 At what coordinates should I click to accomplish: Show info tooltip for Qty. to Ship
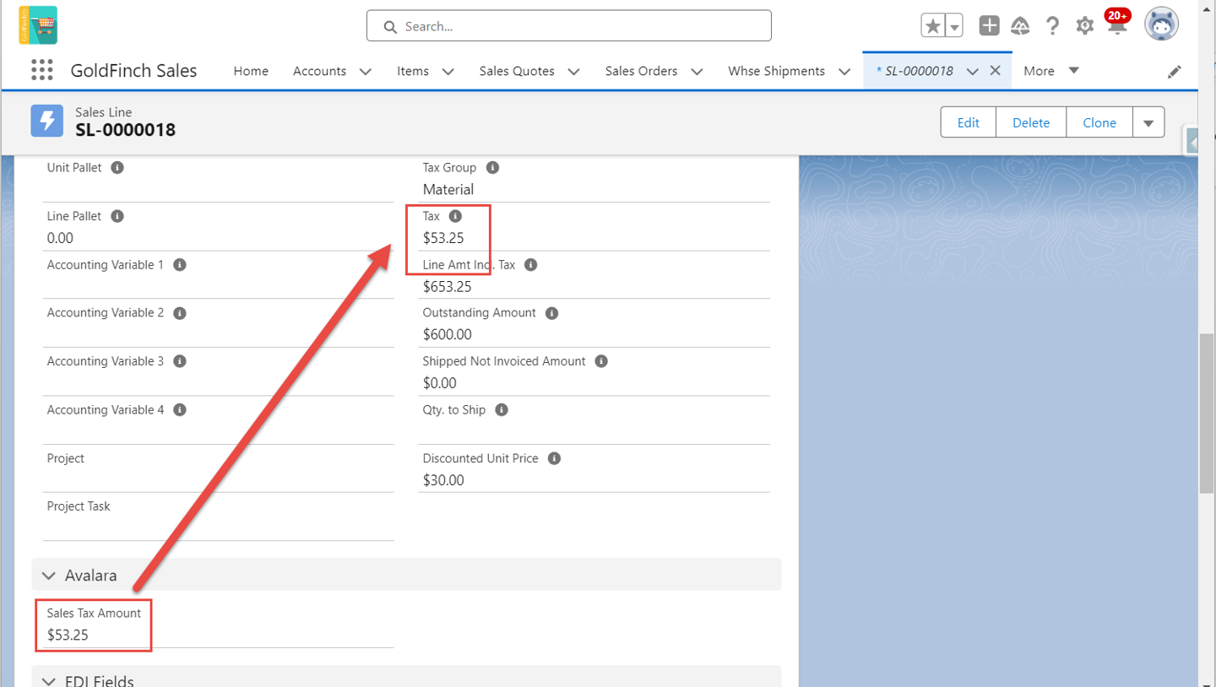click(502, 410)
